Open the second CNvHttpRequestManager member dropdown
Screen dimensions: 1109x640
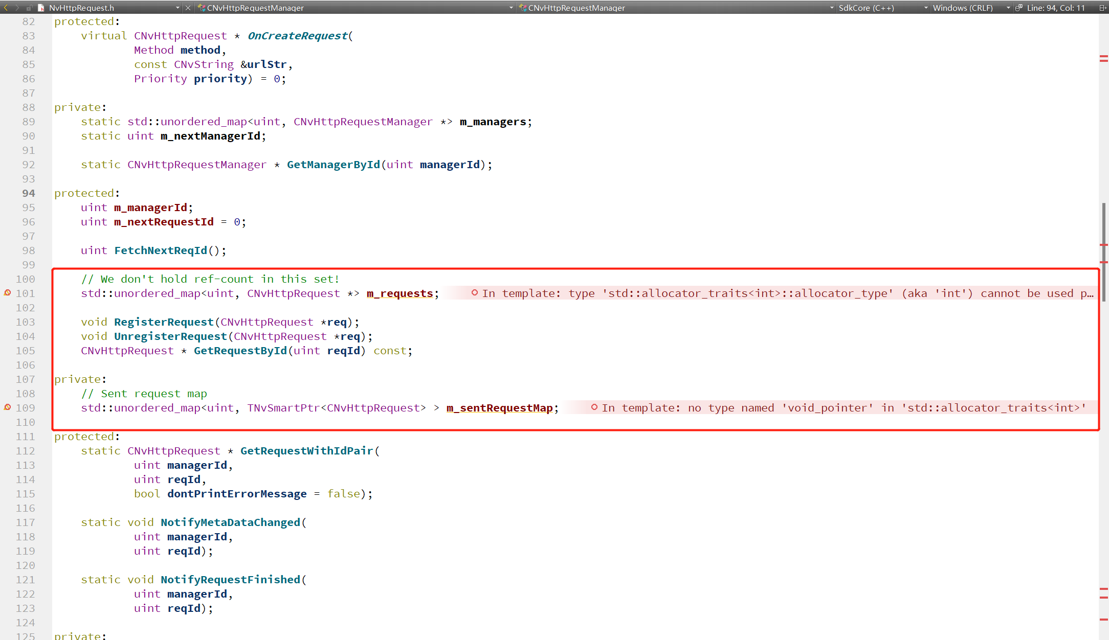[832, 8]
